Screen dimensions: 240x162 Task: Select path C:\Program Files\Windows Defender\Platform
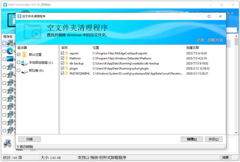point(122,58)
